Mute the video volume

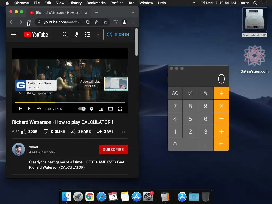(x=39, y=109)
